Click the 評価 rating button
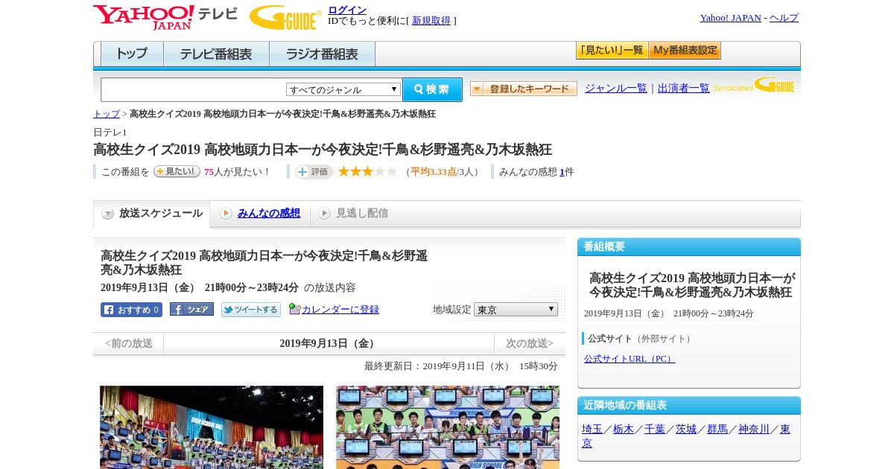The height and width of the screenshot is (469, 894). click(x=314, y=172)
